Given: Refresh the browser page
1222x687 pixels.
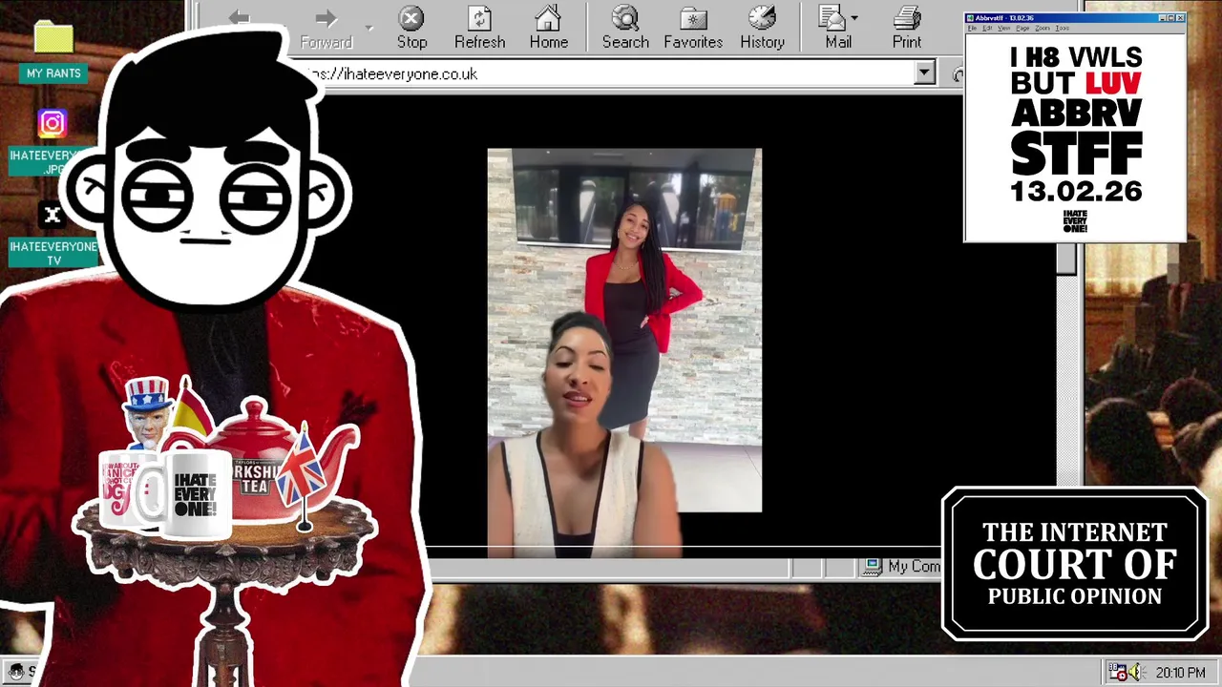Looking at the screenshot, I should [x=479, y=28].
